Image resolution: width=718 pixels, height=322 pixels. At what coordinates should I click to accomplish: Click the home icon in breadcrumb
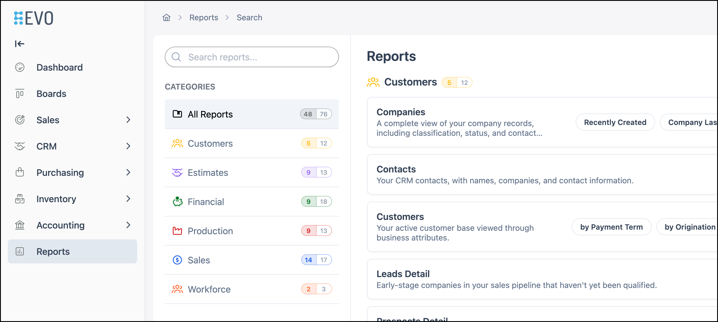click(166, 18)
